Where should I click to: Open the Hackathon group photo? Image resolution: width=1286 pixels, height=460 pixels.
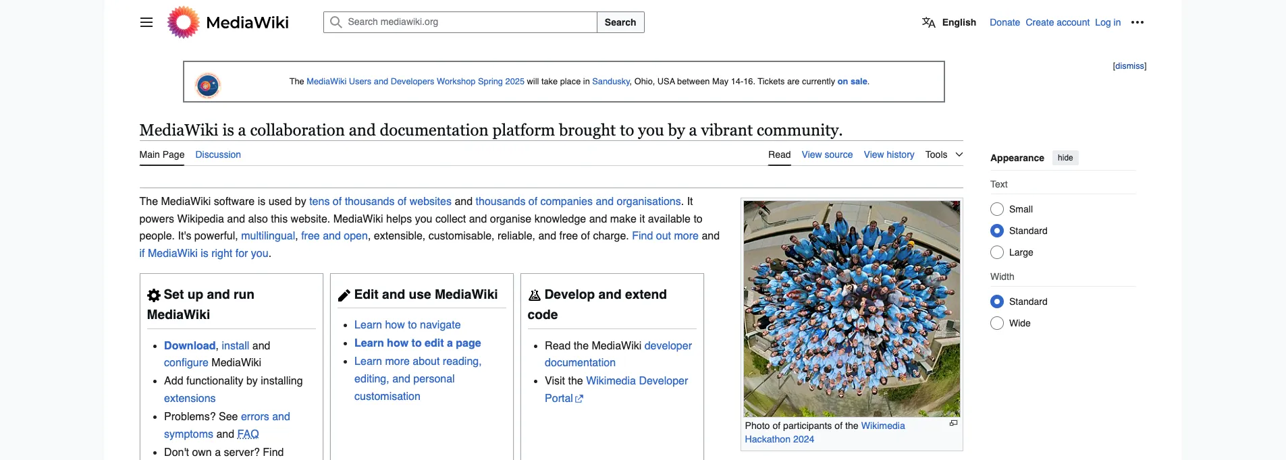[851, 309]
